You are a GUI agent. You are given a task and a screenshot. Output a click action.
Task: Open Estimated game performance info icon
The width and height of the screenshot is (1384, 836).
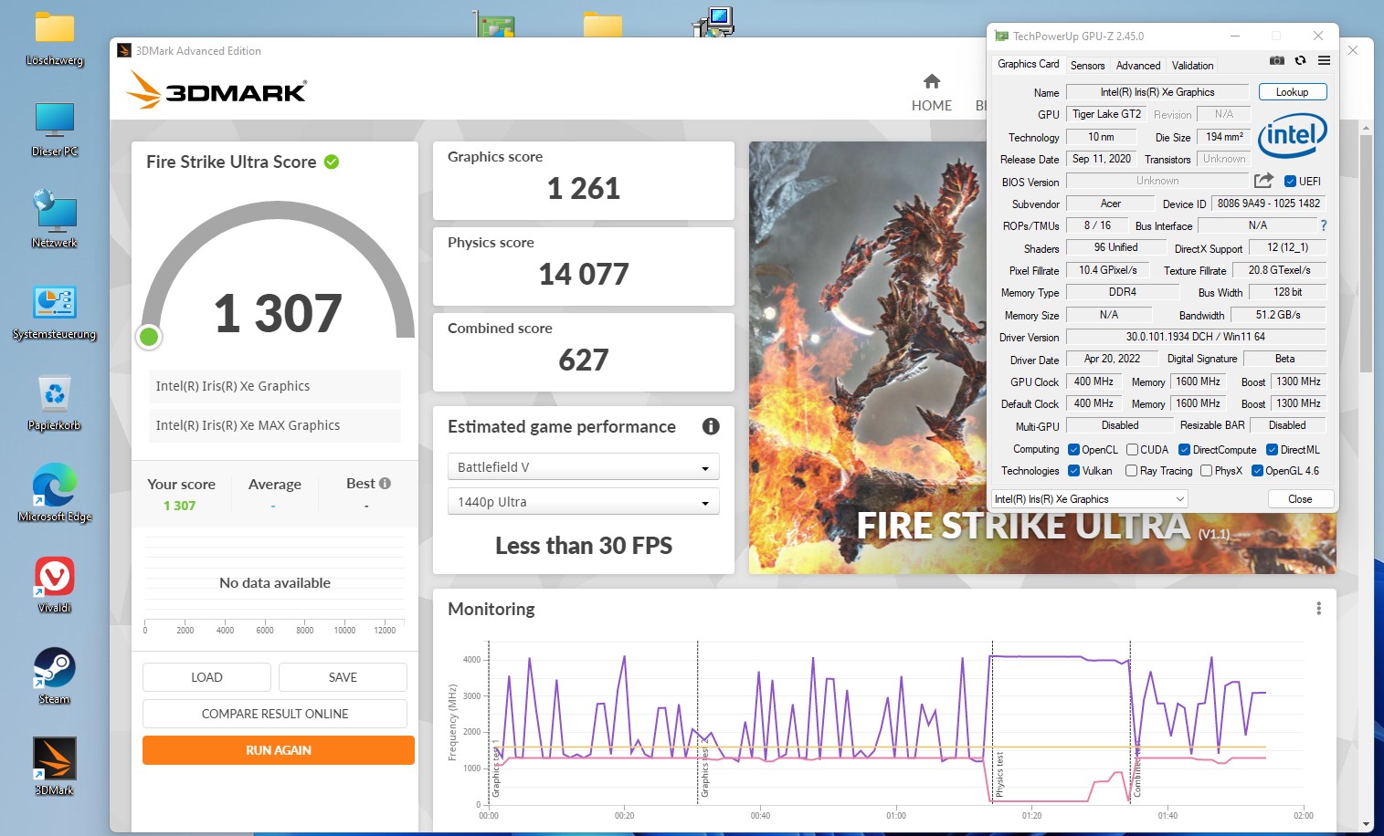(x=711, y=426)
